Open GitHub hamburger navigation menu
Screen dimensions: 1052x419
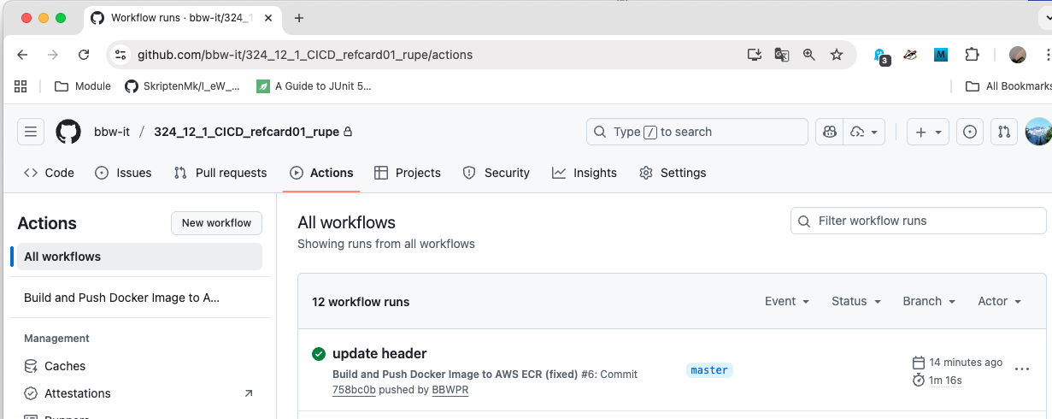[31, 132]
